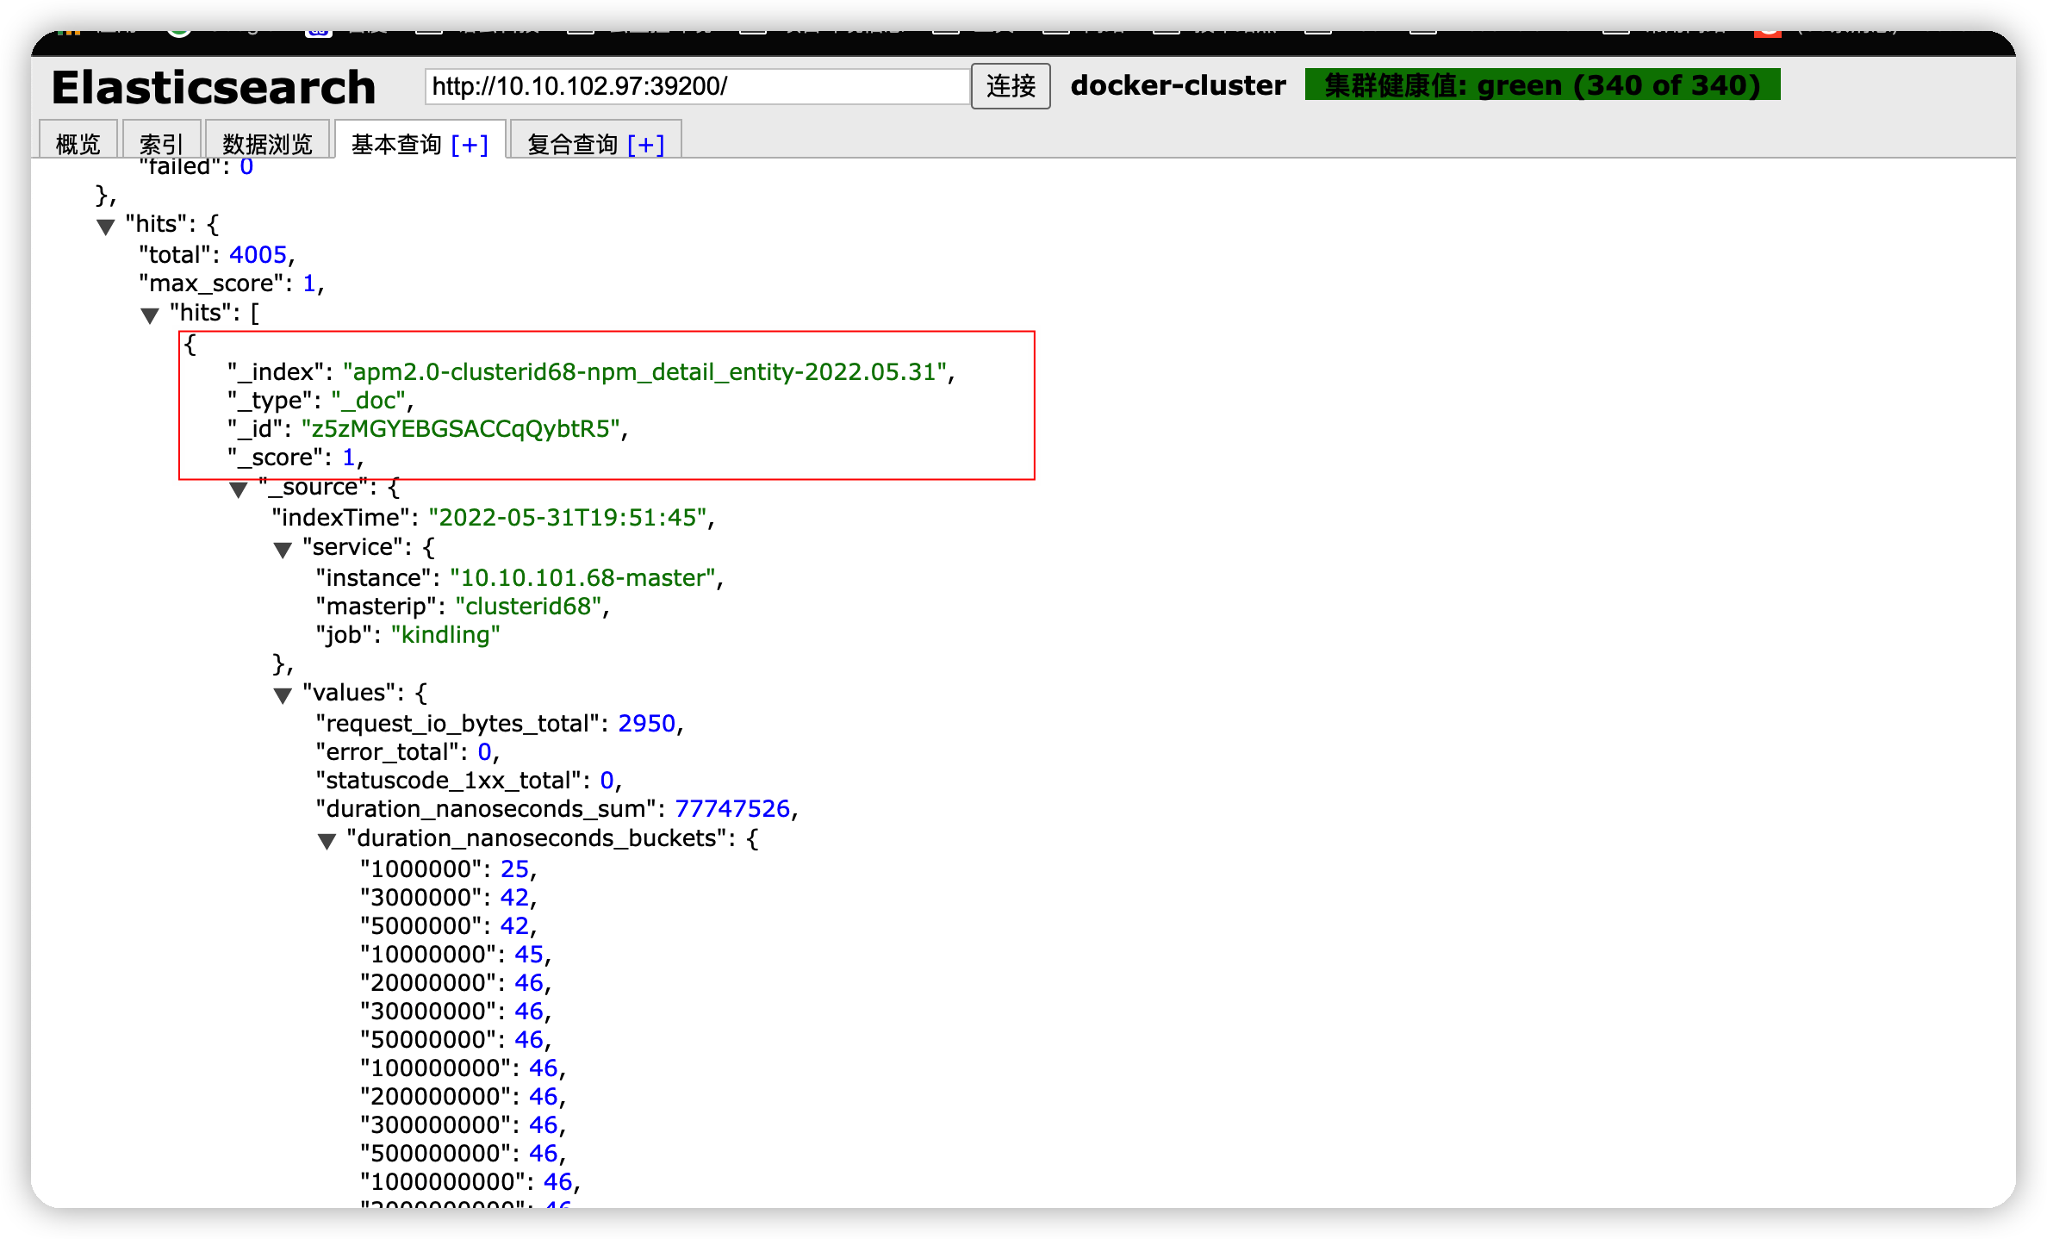Focus the cluster URL input field
Viewport: 2047px width, 1239px height.
click(x=696, y=86)
